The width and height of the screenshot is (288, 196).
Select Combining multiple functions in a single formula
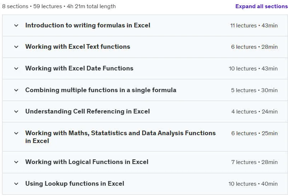[x=101, y=90]
